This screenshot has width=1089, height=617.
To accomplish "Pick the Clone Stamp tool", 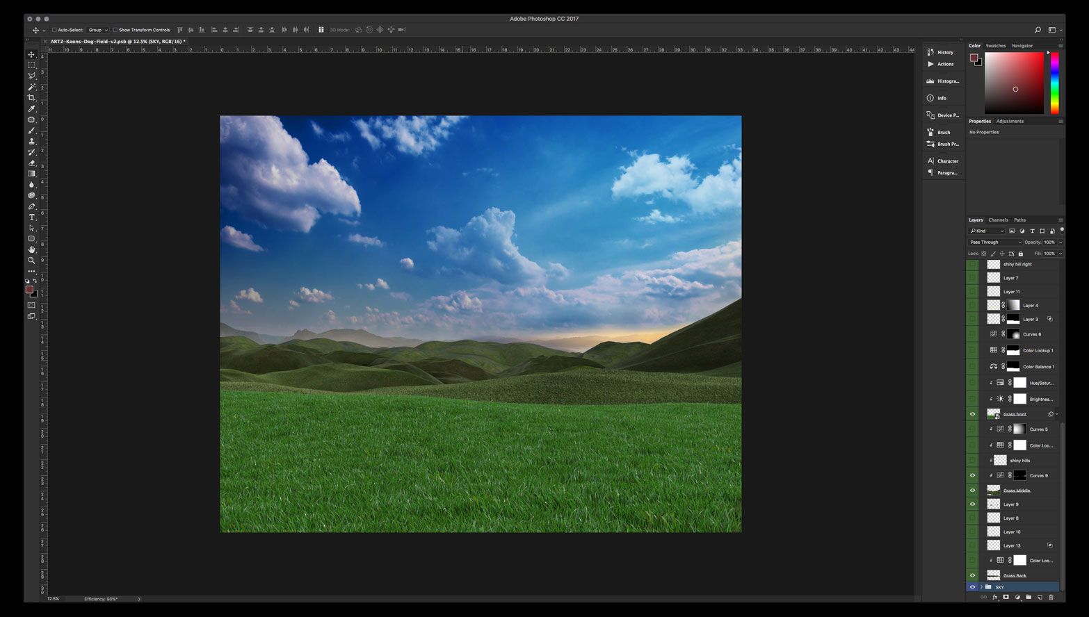I will (x=31, y=142).
